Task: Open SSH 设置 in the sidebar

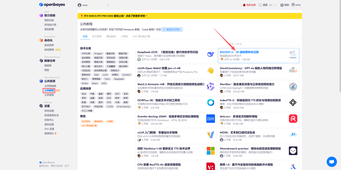Action: pos(49,129)
